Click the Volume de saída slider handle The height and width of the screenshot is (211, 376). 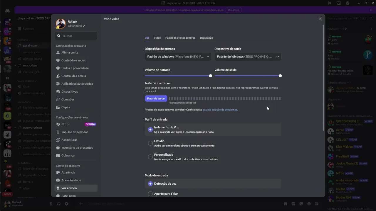pyautogui.click(x=280, y=76)
